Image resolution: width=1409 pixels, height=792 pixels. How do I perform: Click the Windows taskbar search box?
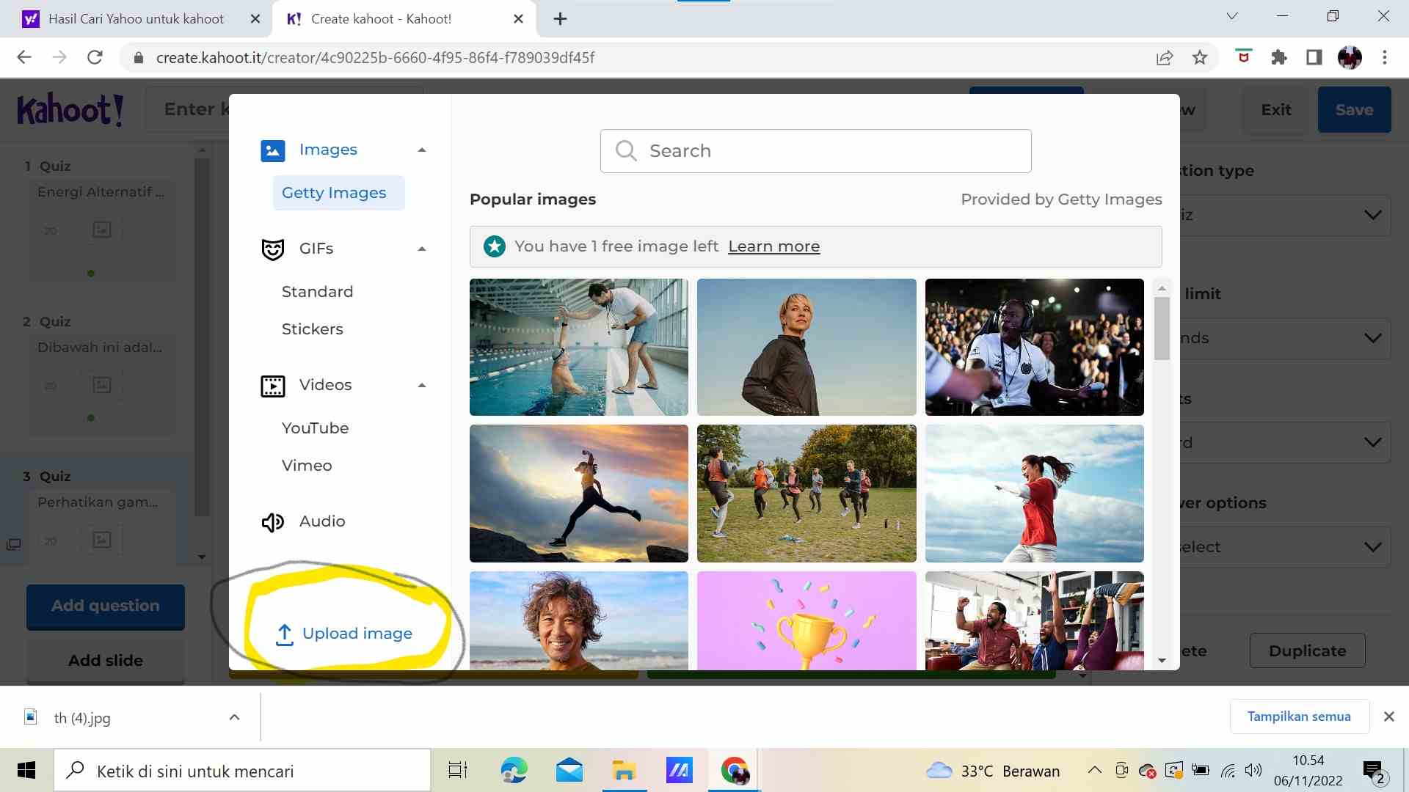pos(242,771)
